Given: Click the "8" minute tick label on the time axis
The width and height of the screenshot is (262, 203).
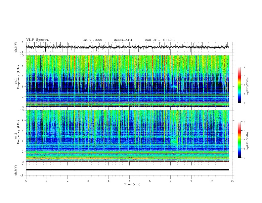Looking at the screenshot, I should pos(191,181).
